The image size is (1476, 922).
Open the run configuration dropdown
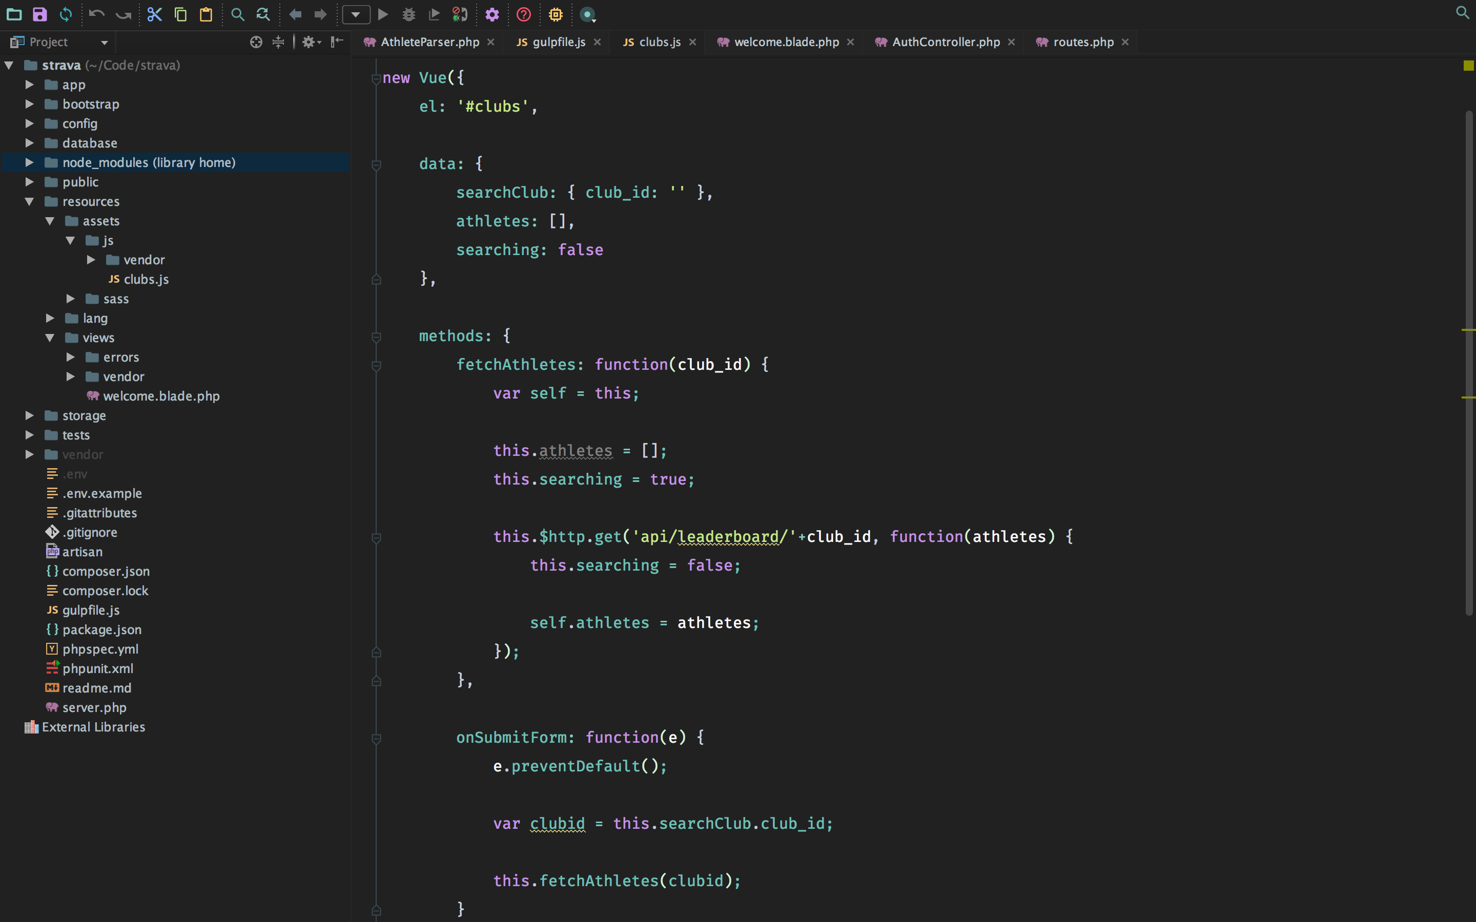point(356,14)
